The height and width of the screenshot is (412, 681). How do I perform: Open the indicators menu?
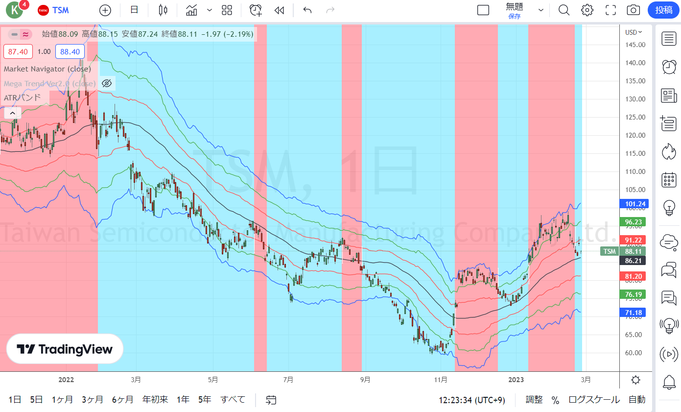191,10
